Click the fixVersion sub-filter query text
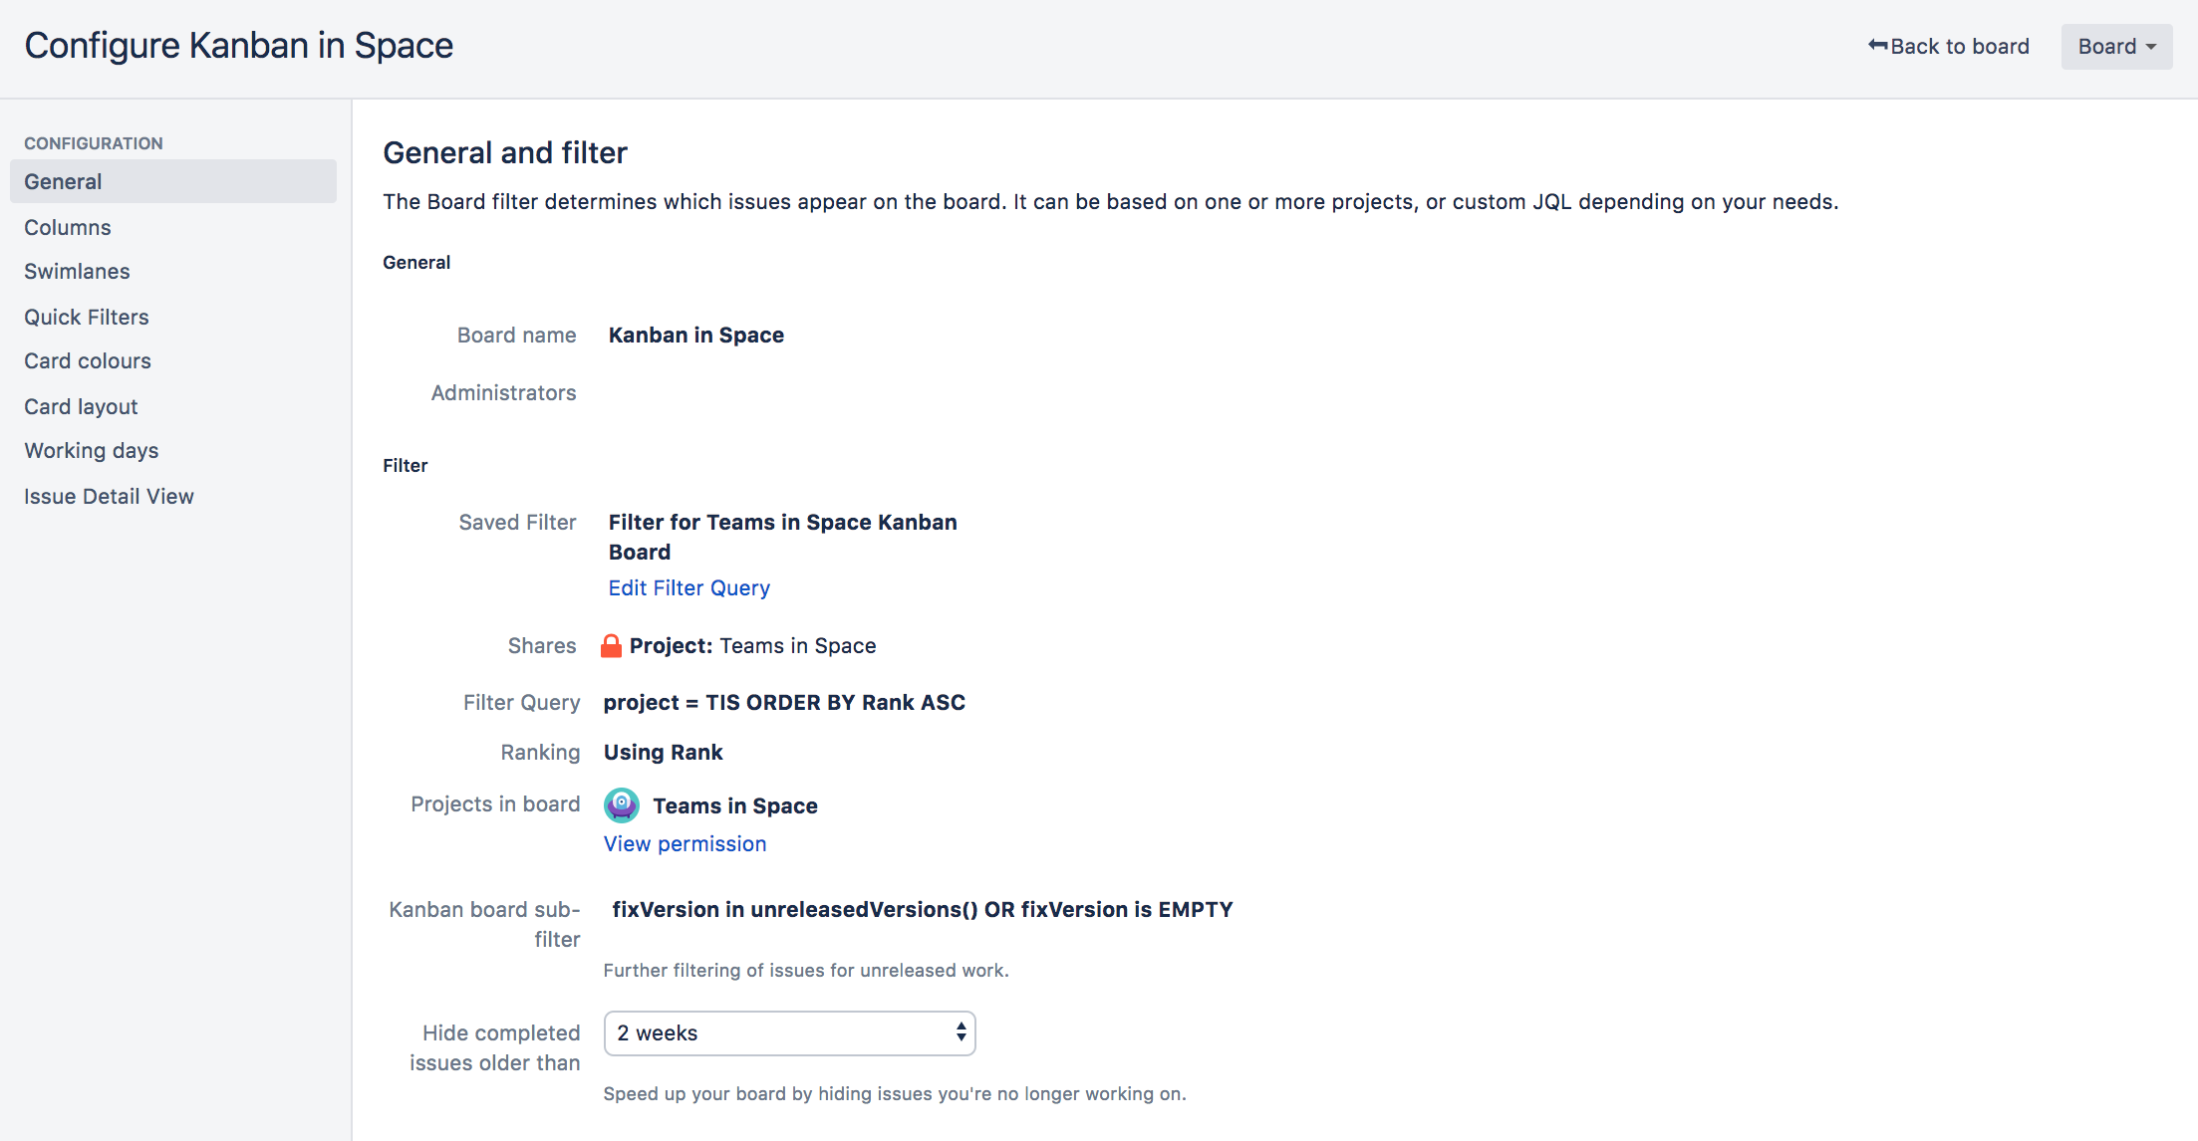Screen dimensions: 2198x1141 (922, 910)
